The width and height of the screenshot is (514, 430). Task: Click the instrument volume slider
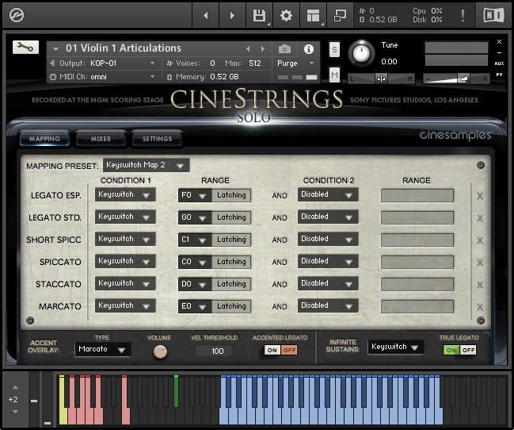pos(456,79)
